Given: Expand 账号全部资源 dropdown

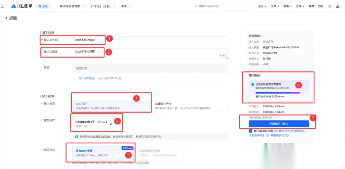Looking at the screenshot, I should click(72, 6).
